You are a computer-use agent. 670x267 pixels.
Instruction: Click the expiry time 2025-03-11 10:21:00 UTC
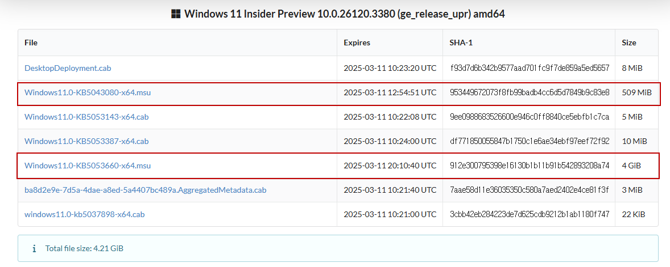point(390,214)
